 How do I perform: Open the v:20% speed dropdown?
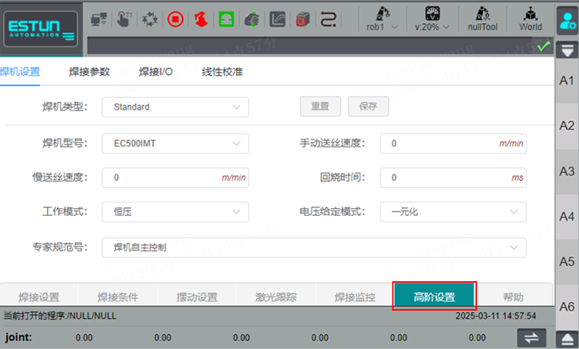[x=432, y=19]
